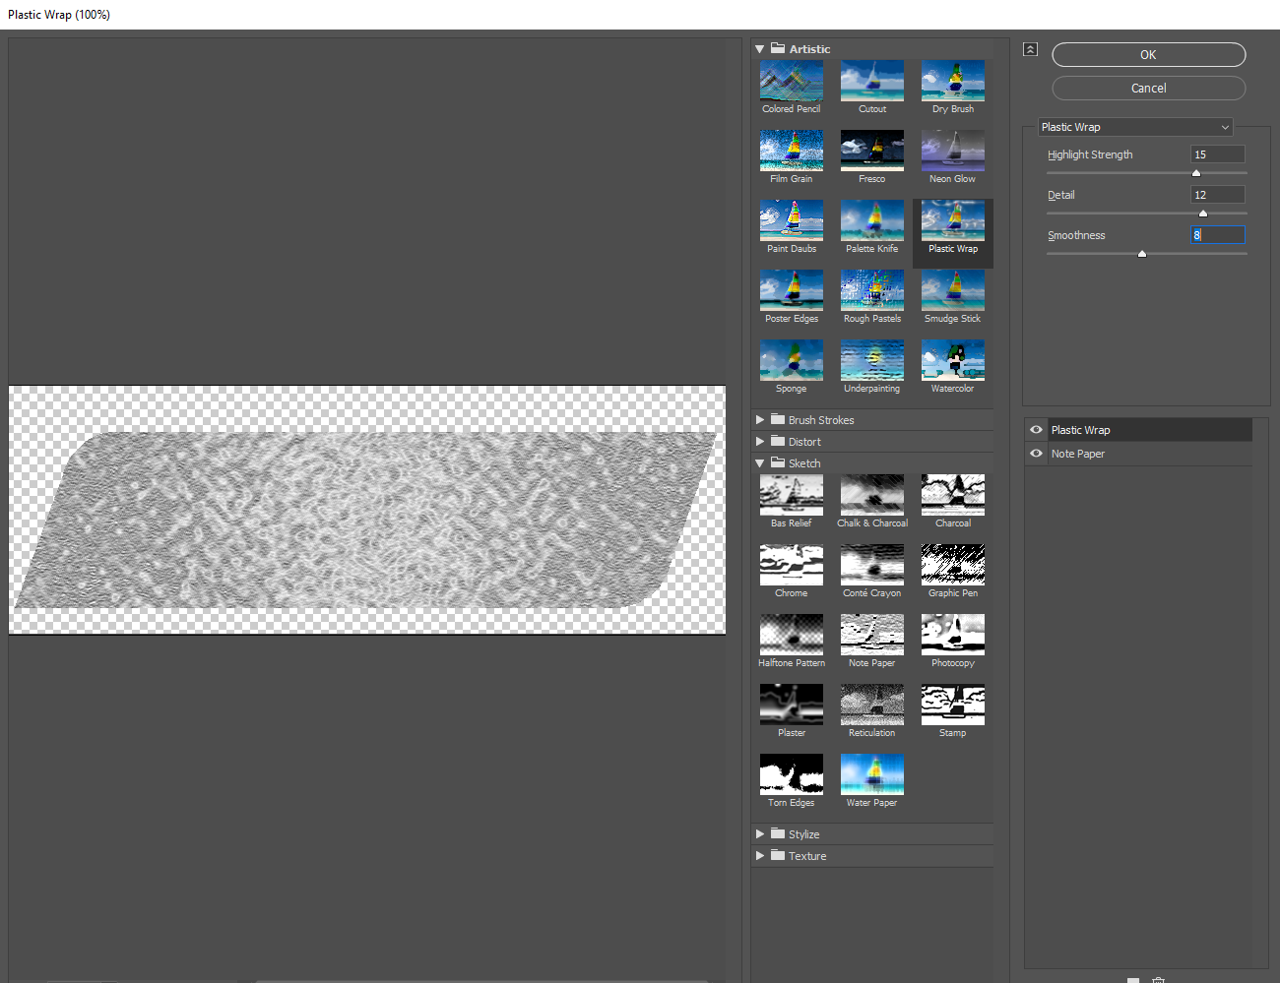Open the filter selection dropdown
The height and width of the screenshot is (983, 1280).
[1134, 127]
